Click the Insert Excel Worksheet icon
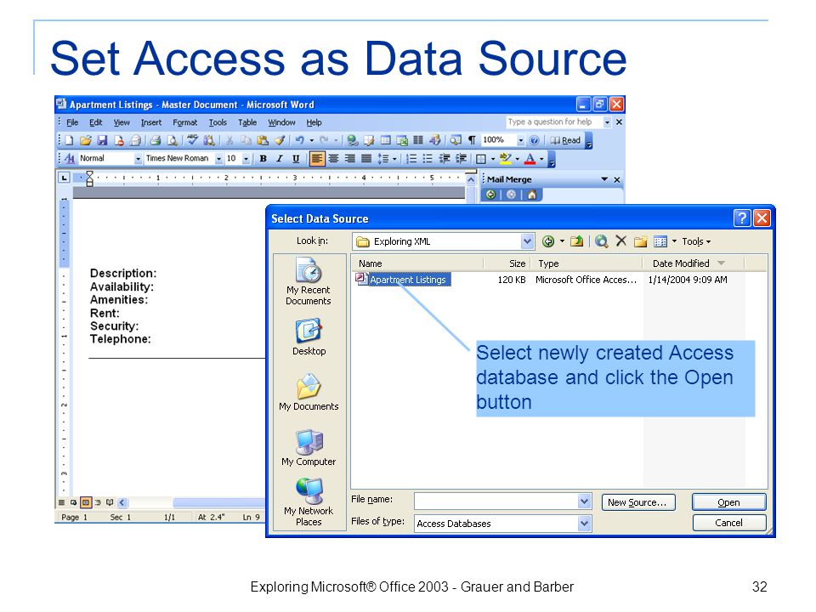This screenshot has width=816, height=612. coord(402,140)
